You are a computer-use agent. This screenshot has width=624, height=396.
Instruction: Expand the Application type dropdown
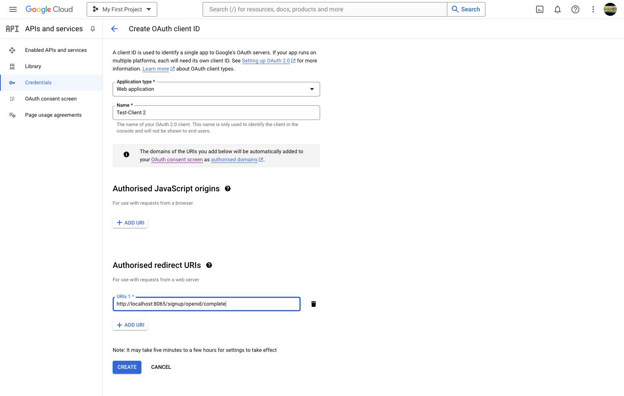point(216,89)
